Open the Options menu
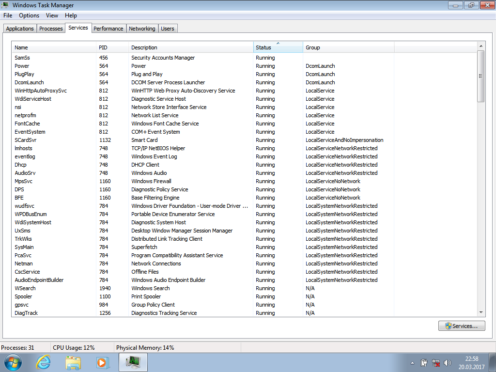Screen dimensions: 496x372 coord(29,15)
